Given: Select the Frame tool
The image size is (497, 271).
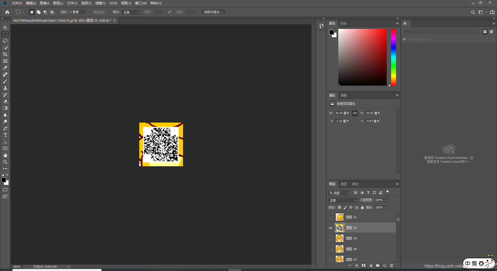Looking at the screenshot, I should point(5,61).
